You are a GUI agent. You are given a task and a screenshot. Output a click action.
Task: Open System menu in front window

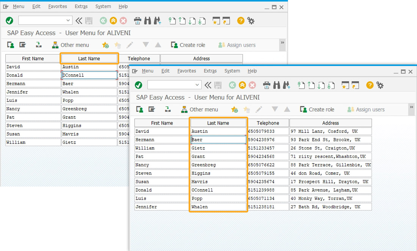click(x=232, y=71)
